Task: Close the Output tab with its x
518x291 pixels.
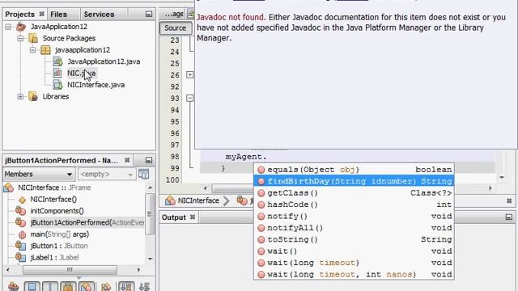Action: coord(193,217)
